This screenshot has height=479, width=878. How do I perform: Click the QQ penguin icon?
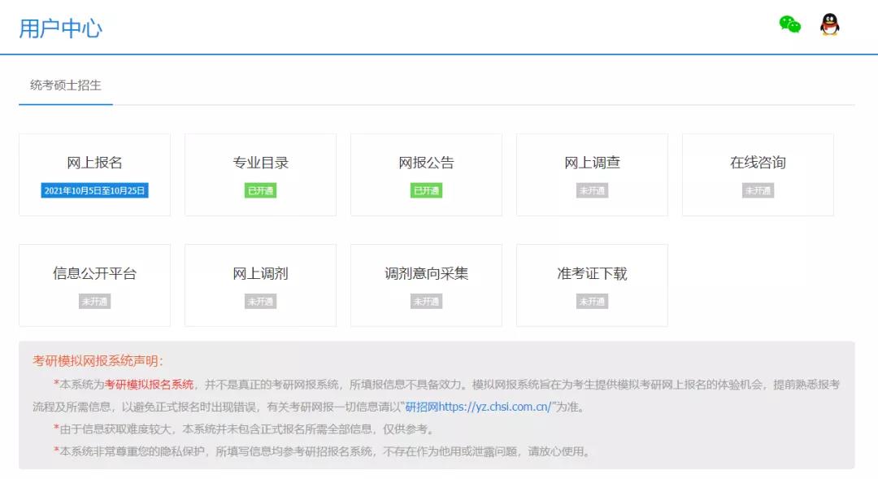click(x=829, y=24)
